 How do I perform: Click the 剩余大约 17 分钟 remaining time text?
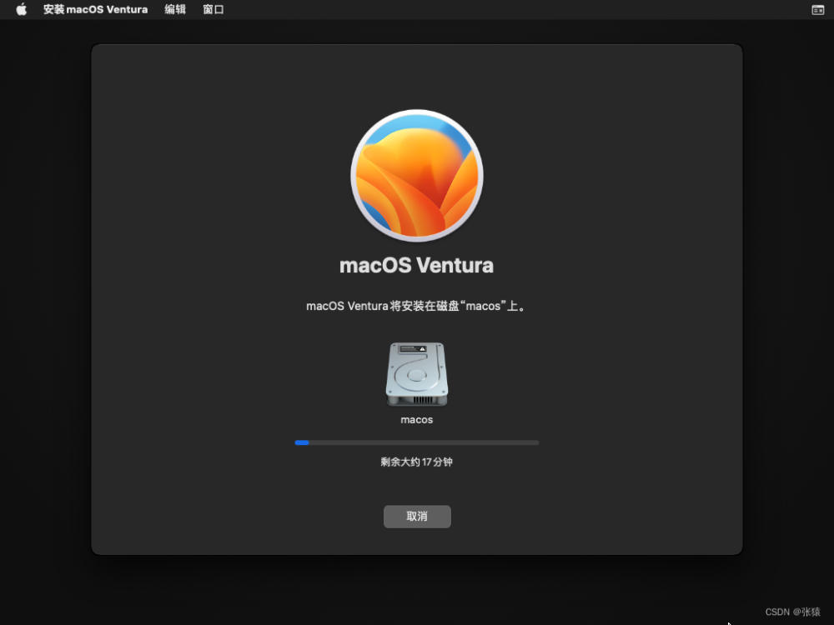416,462
